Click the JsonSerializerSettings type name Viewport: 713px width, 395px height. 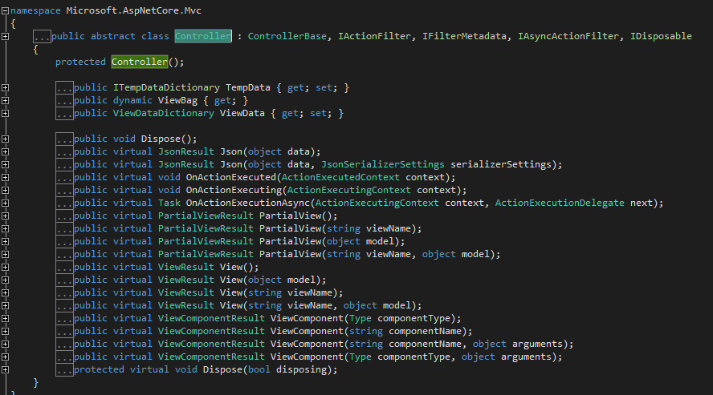[383, 164]
